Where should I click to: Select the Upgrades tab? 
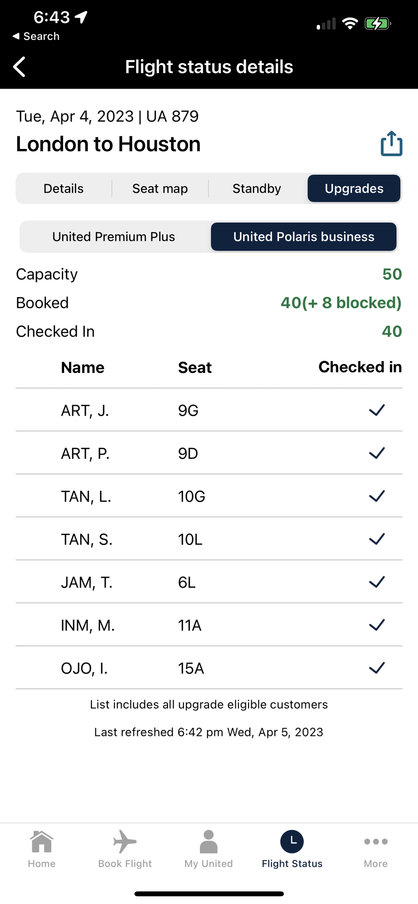354,189
